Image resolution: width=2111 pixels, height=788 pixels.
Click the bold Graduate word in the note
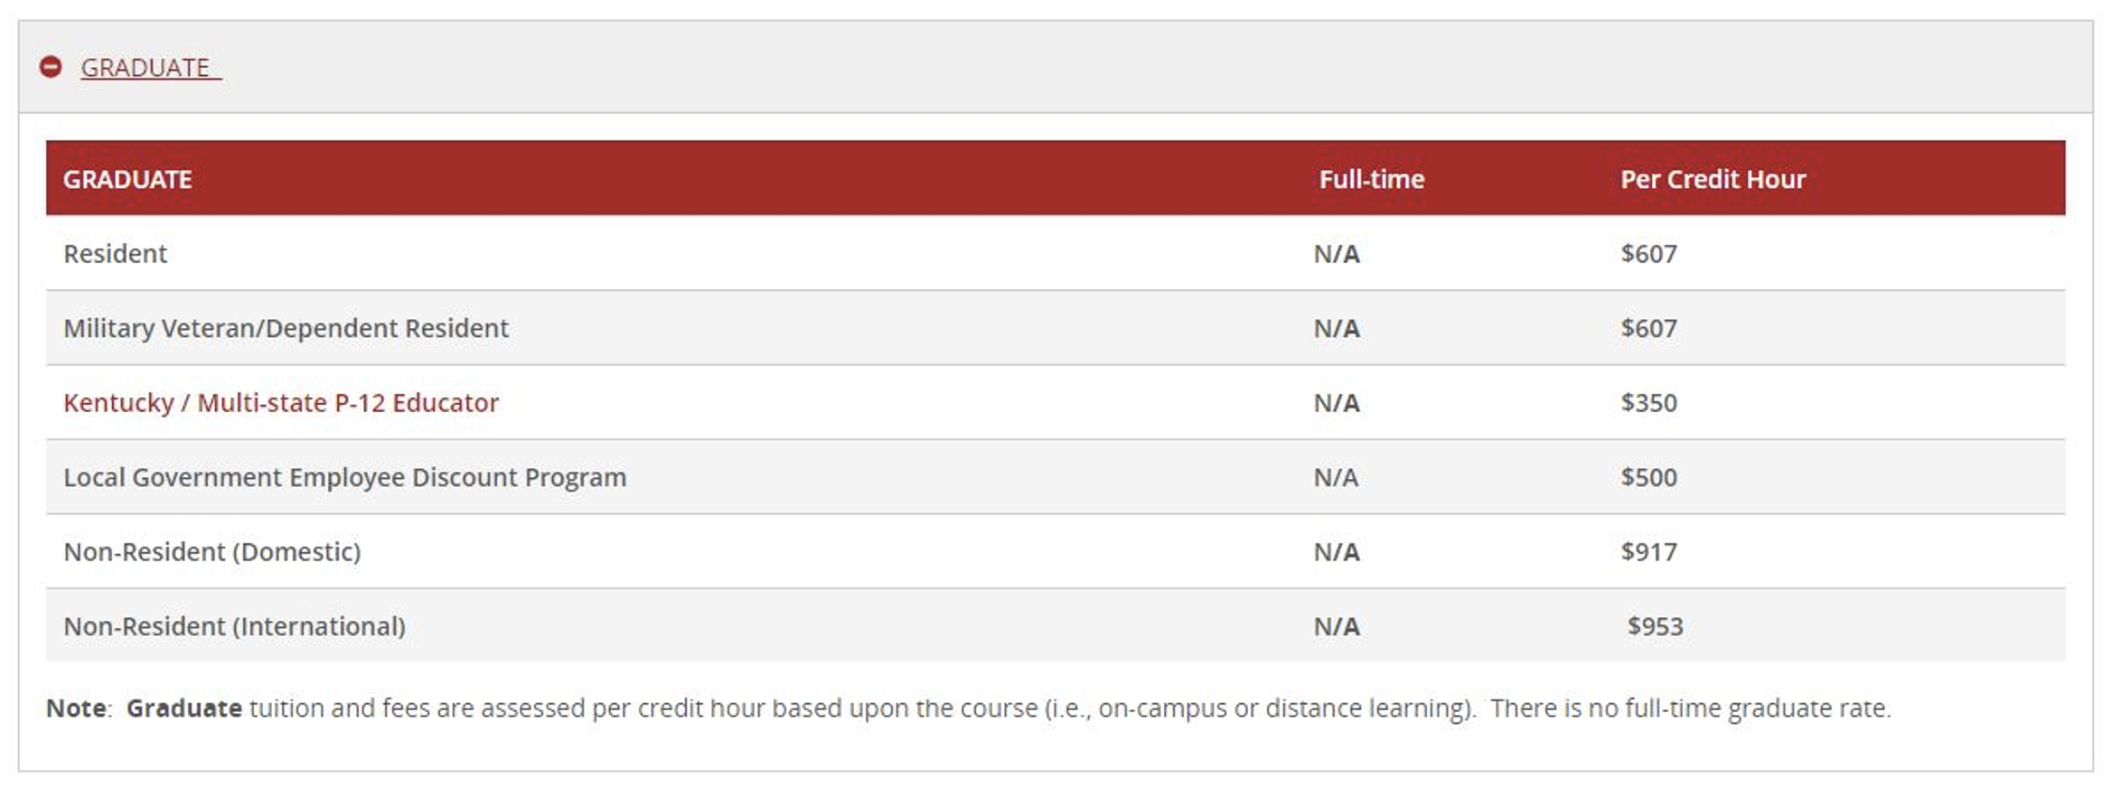tap(183, 708)
